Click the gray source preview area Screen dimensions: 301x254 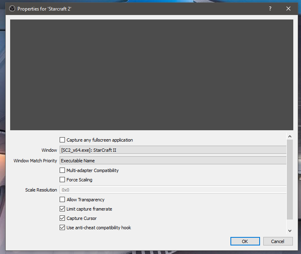(x=152, y=75)
